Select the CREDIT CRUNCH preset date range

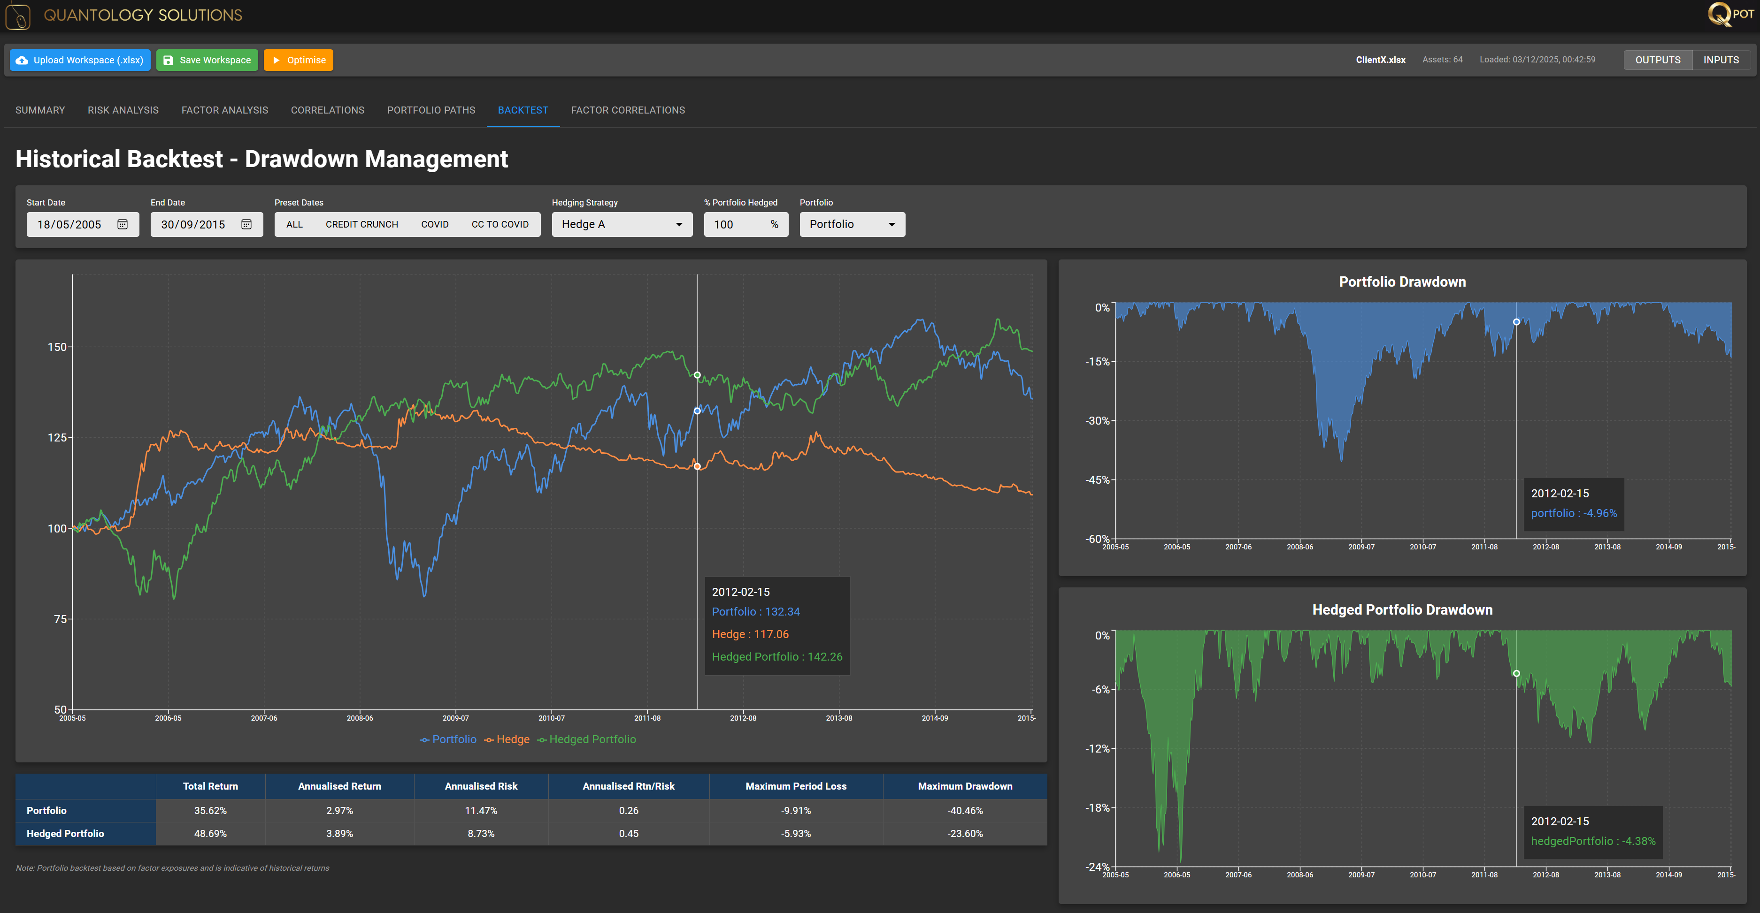click(361, 224)
